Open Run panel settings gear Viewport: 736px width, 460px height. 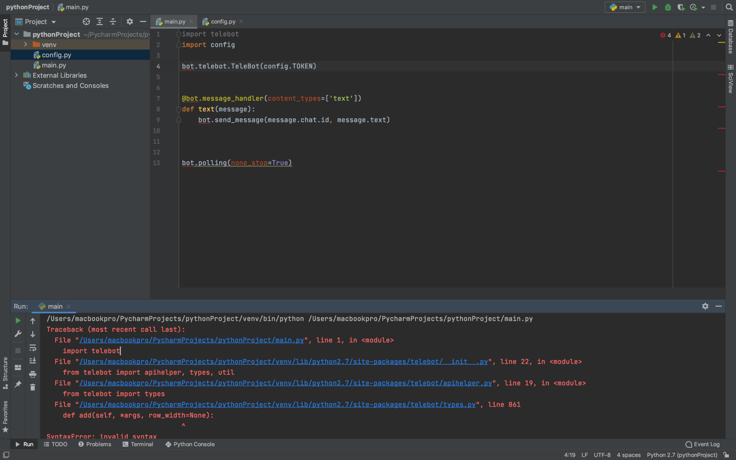click(x=705, y=306)
